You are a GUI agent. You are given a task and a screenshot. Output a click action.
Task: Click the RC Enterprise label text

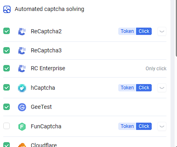(x=48, y=68)
